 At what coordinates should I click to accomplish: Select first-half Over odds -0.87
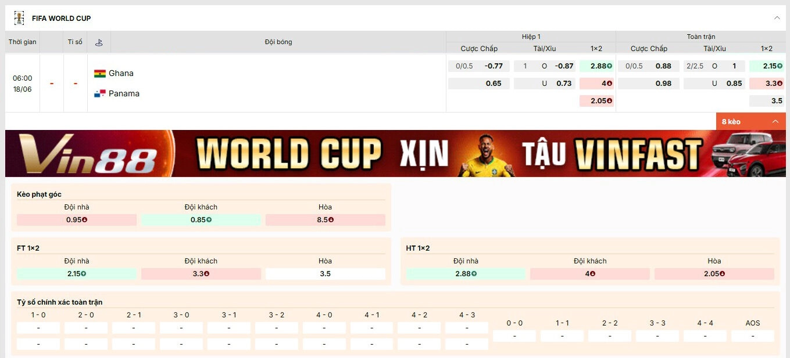point(545,66)
